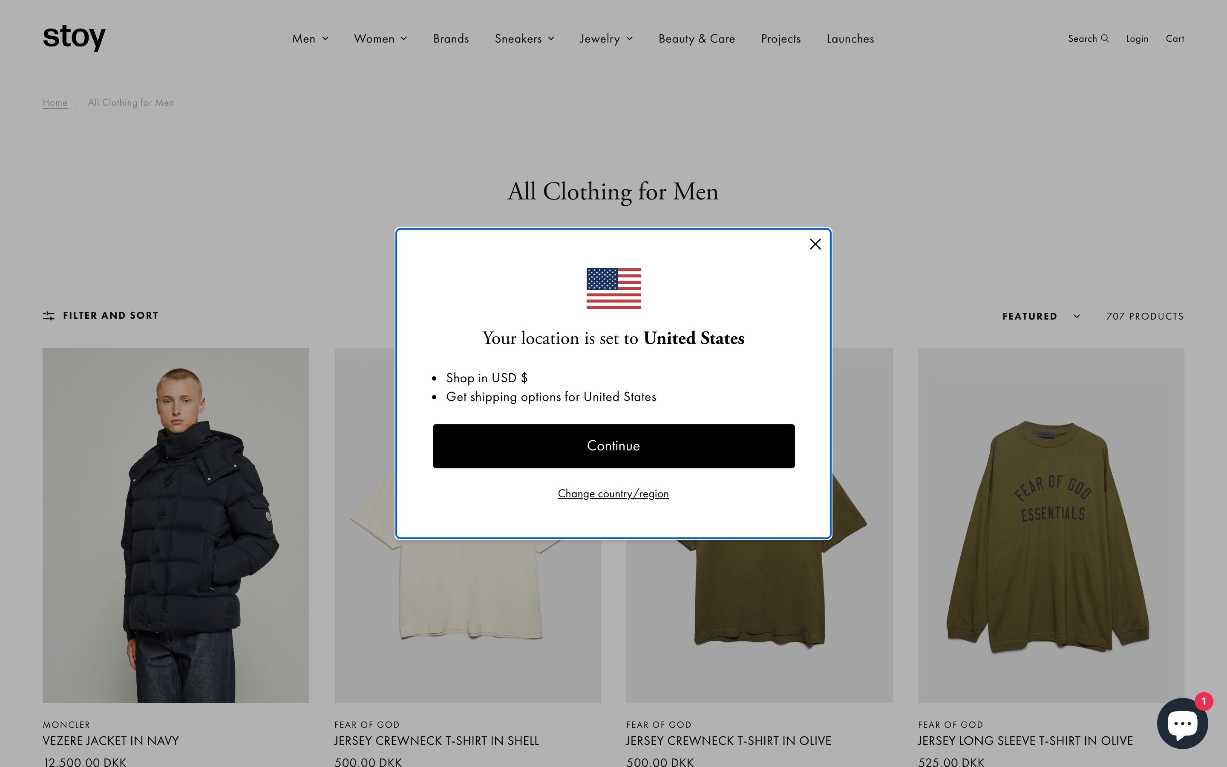Click the stoy logo
1227x767 pixels.
point(75,37)
